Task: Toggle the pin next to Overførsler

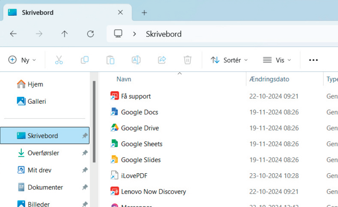Action: [85, 153]
